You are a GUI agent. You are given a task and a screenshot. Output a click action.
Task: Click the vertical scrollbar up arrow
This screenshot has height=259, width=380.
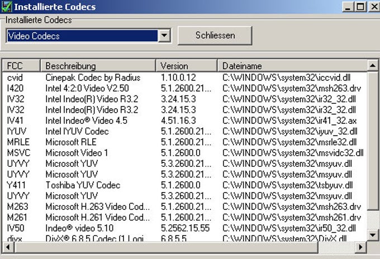point(372,65)
